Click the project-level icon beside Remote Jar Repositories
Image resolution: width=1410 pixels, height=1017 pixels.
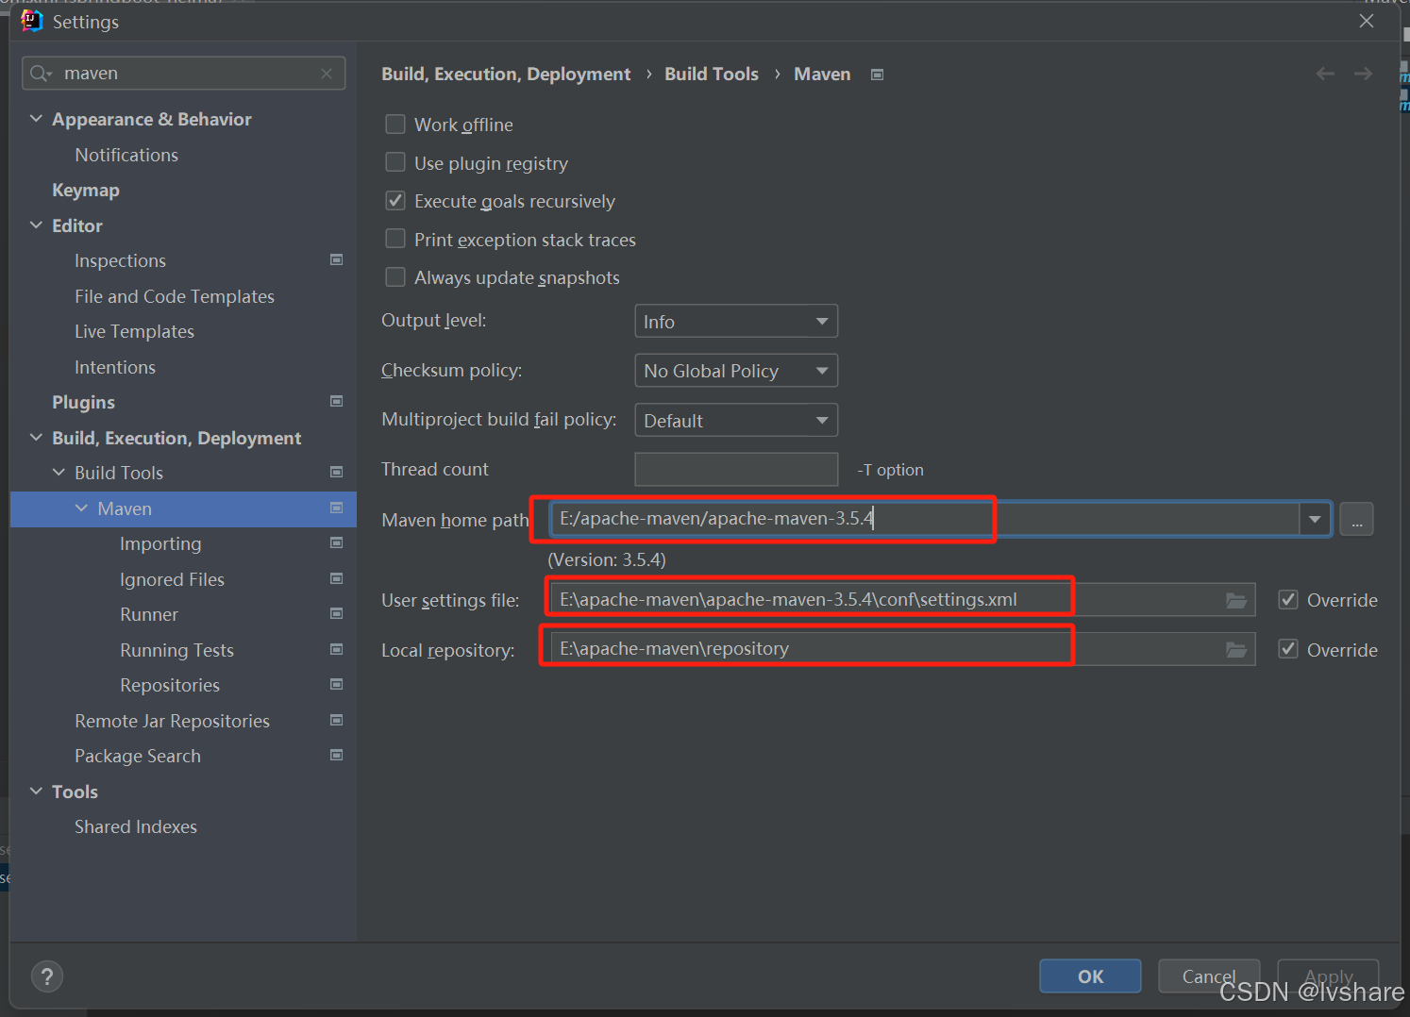336,720
